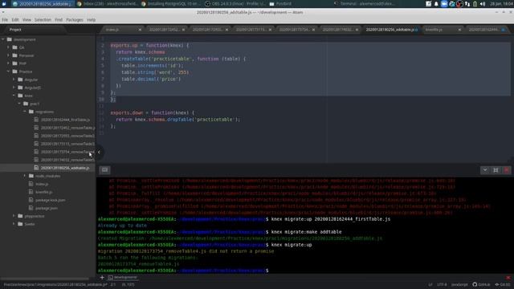Change the UTF-8 encoding setting
This screenshot has width=514, height=289.
442,284
